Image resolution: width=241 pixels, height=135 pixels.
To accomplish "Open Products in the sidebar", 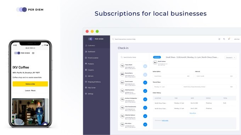I will pyautogui.click(x=89, y=64).
